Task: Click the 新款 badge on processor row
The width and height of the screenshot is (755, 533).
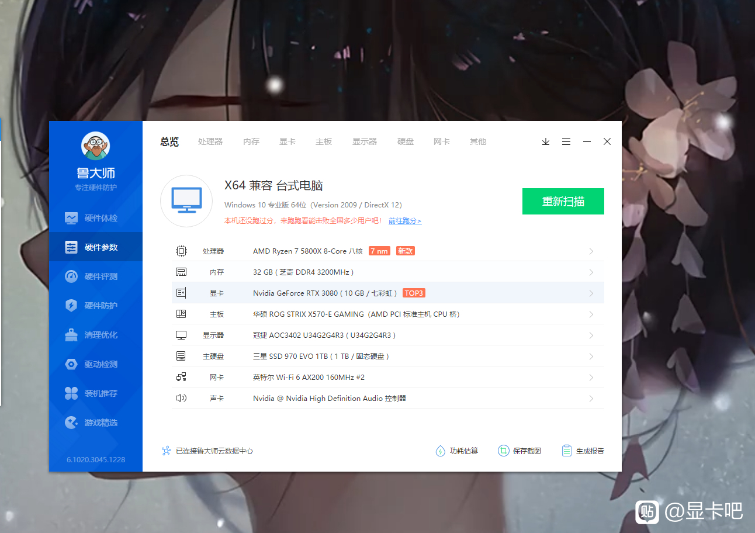Action: 406,251
